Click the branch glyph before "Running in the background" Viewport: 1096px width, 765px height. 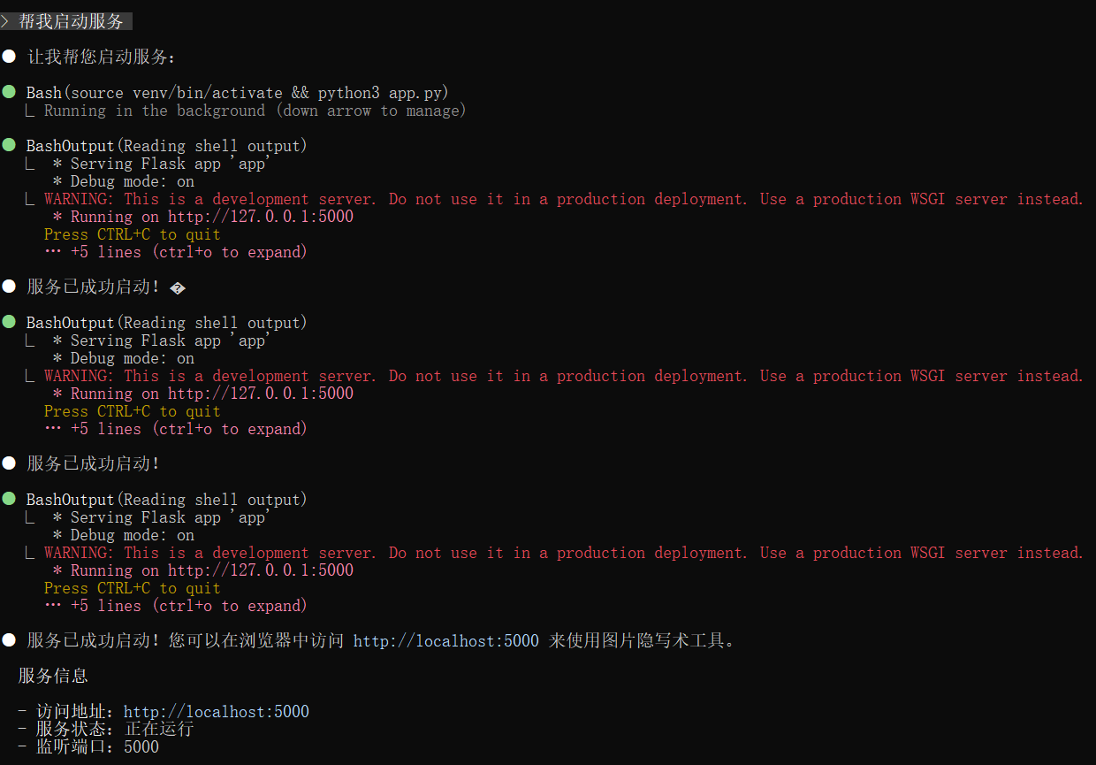point(31,111)
